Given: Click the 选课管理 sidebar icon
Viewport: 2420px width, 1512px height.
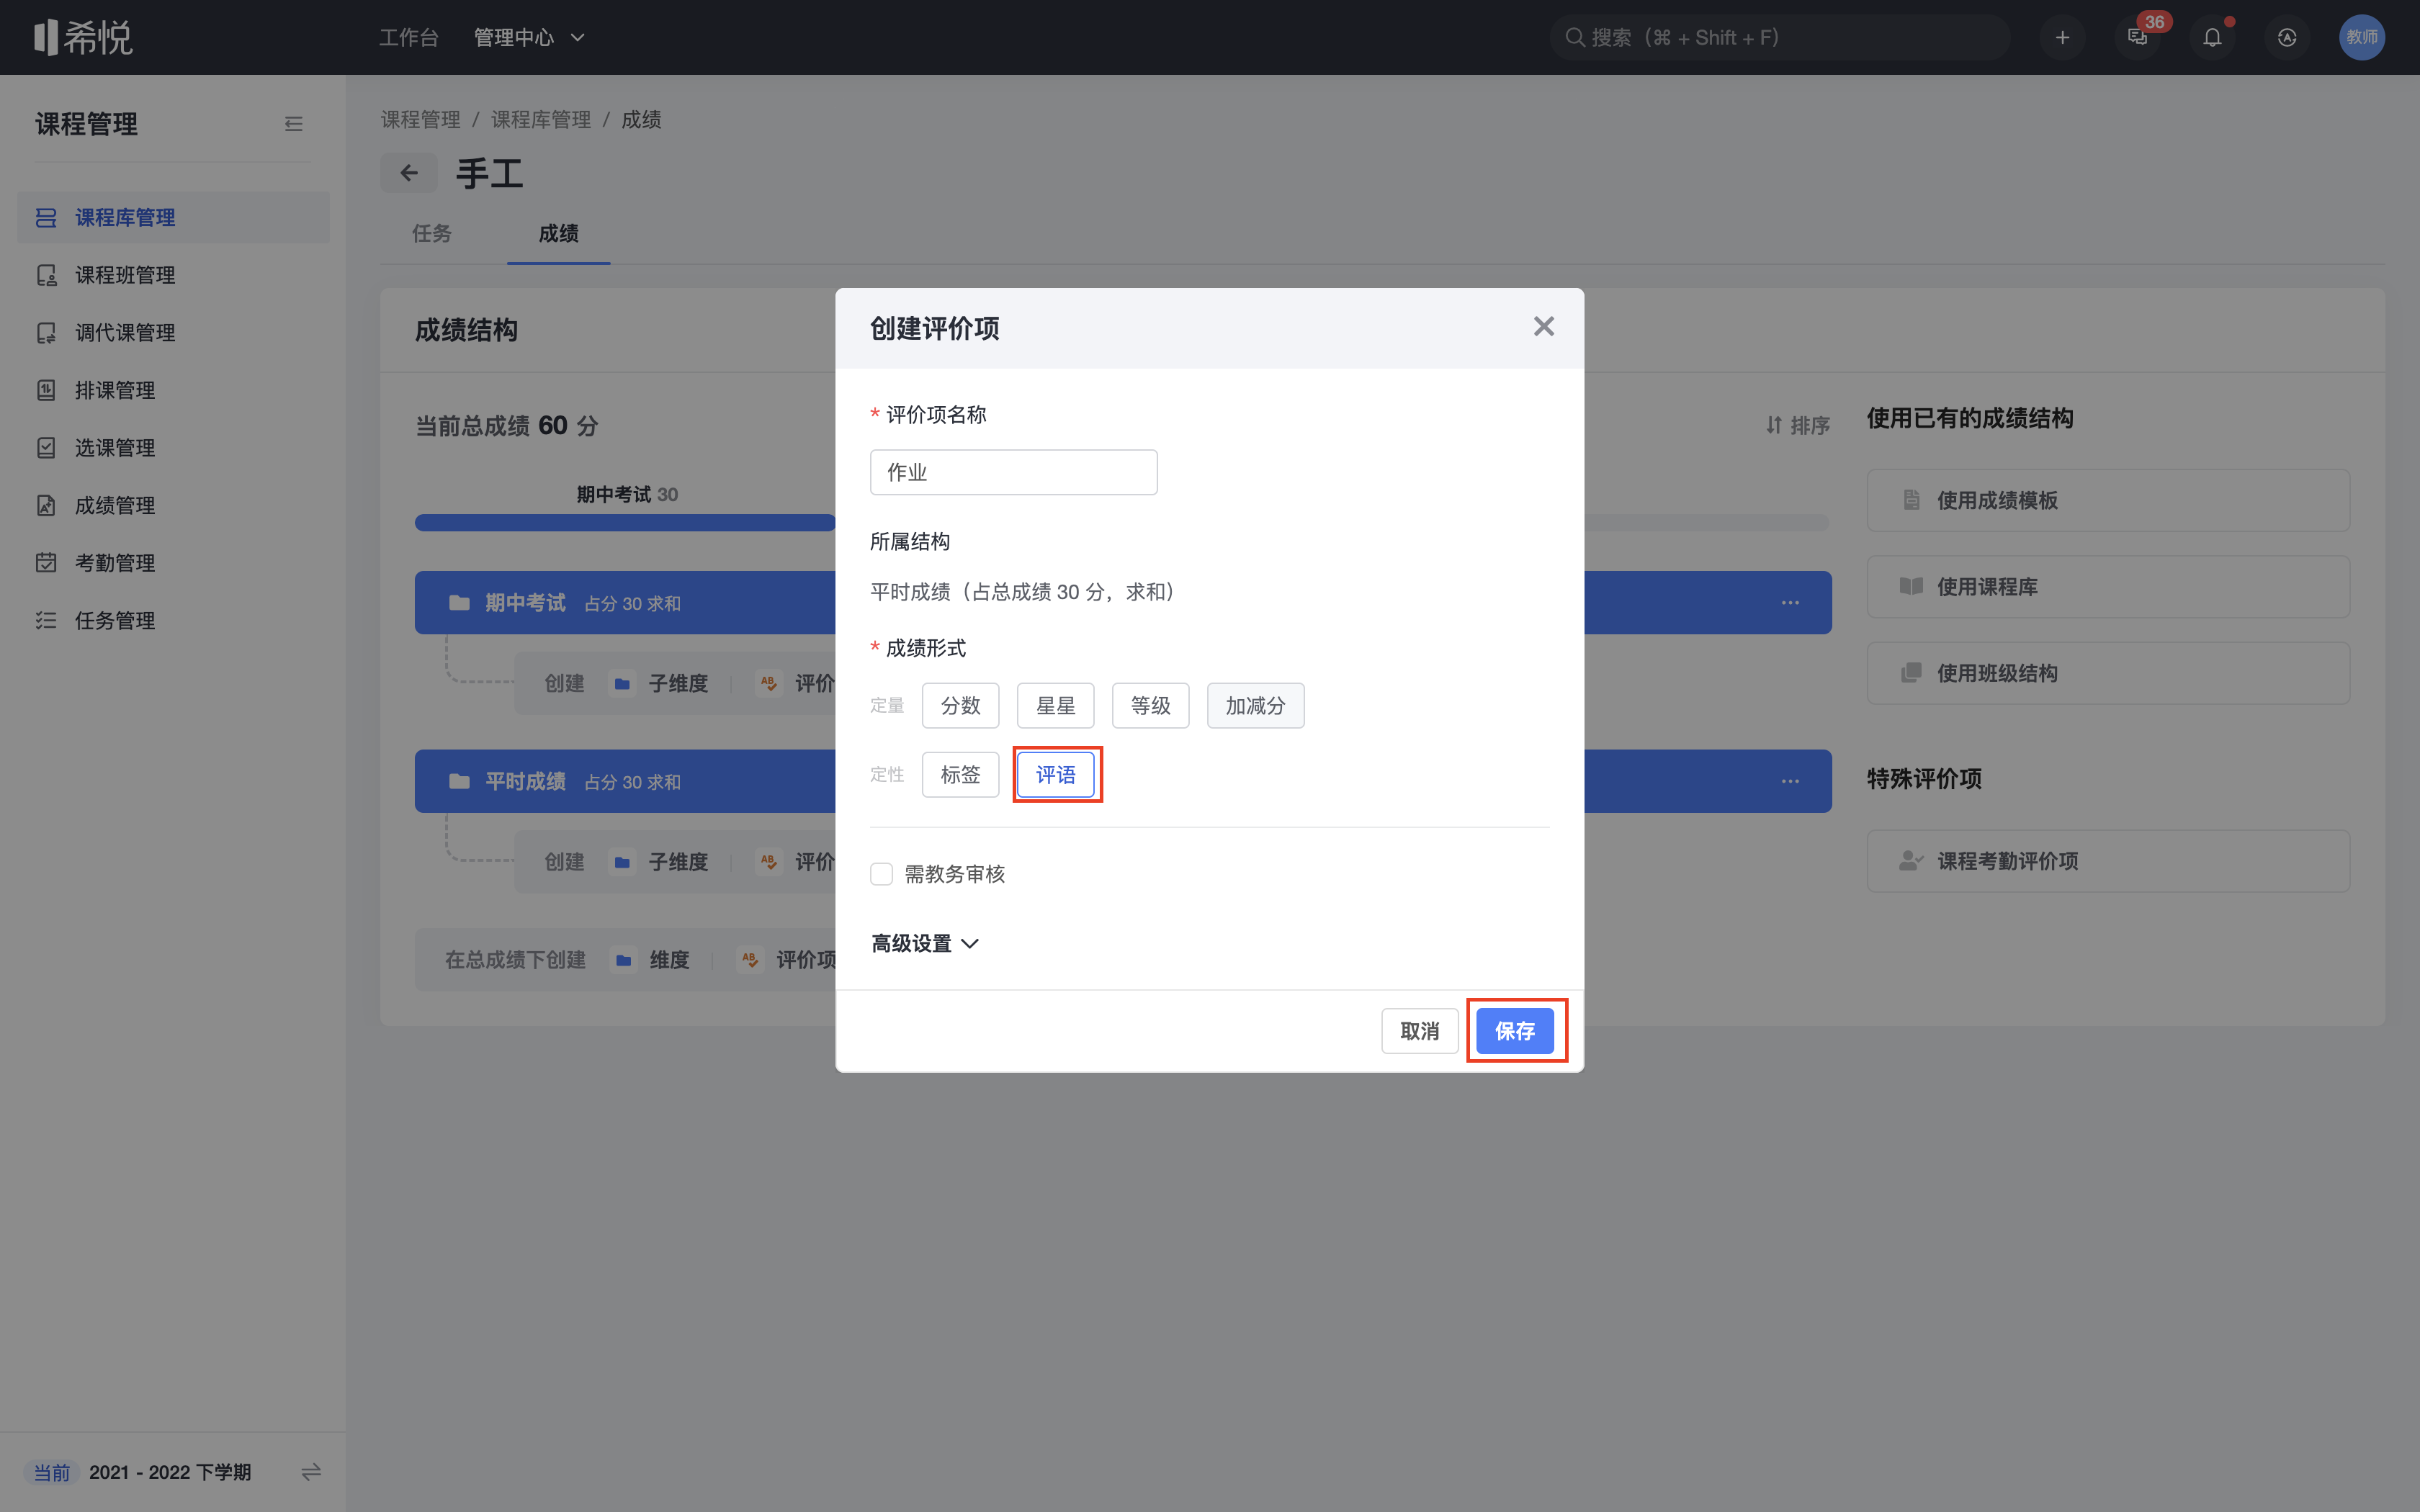Looking at the screenshot, I should pos(46,447).
